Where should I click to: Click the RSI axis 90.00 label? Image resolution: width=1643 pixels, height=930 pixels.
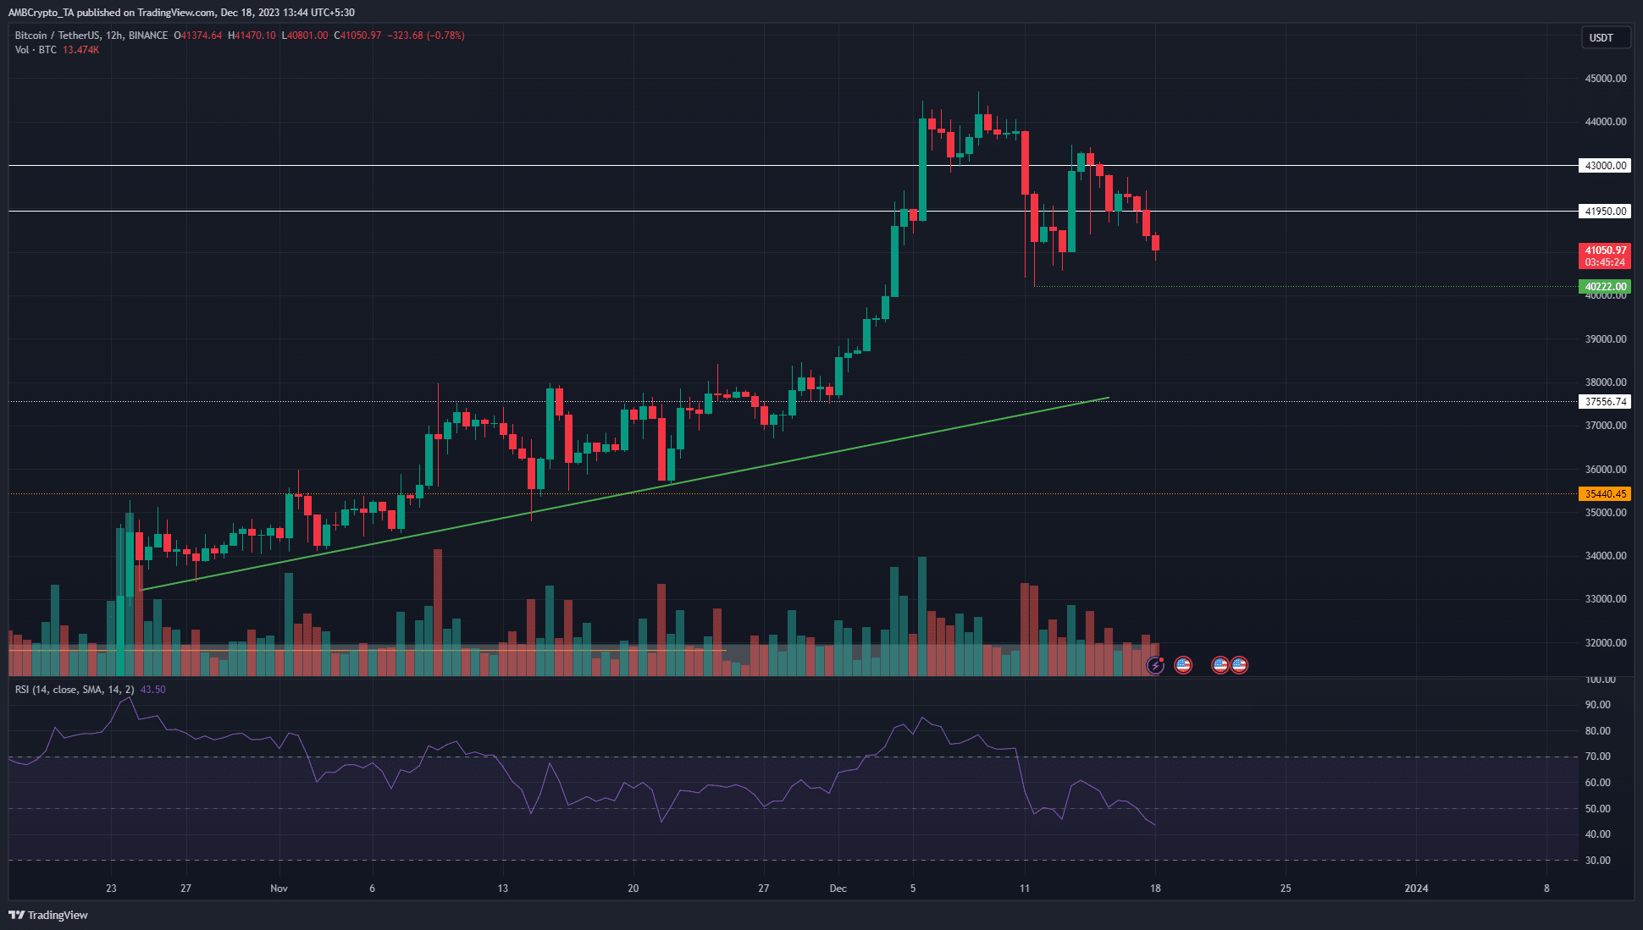click(x=1598, y=705)
